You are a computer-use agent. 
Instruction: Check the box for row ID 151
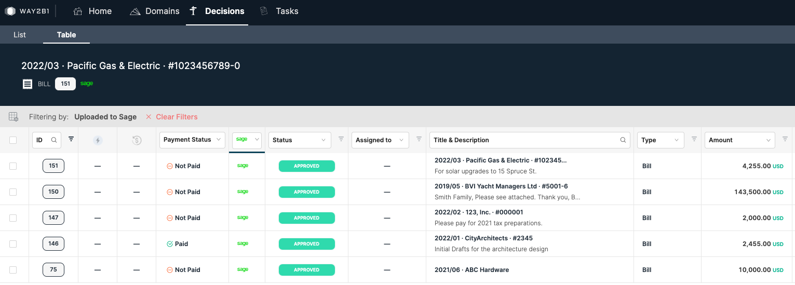point(13,166)
